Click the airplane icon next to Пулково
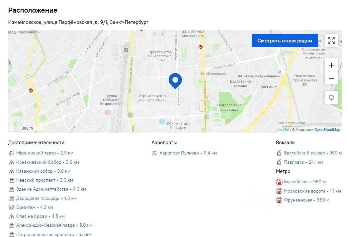The height and width of the screenshot is (237, 348). point(154,153)
